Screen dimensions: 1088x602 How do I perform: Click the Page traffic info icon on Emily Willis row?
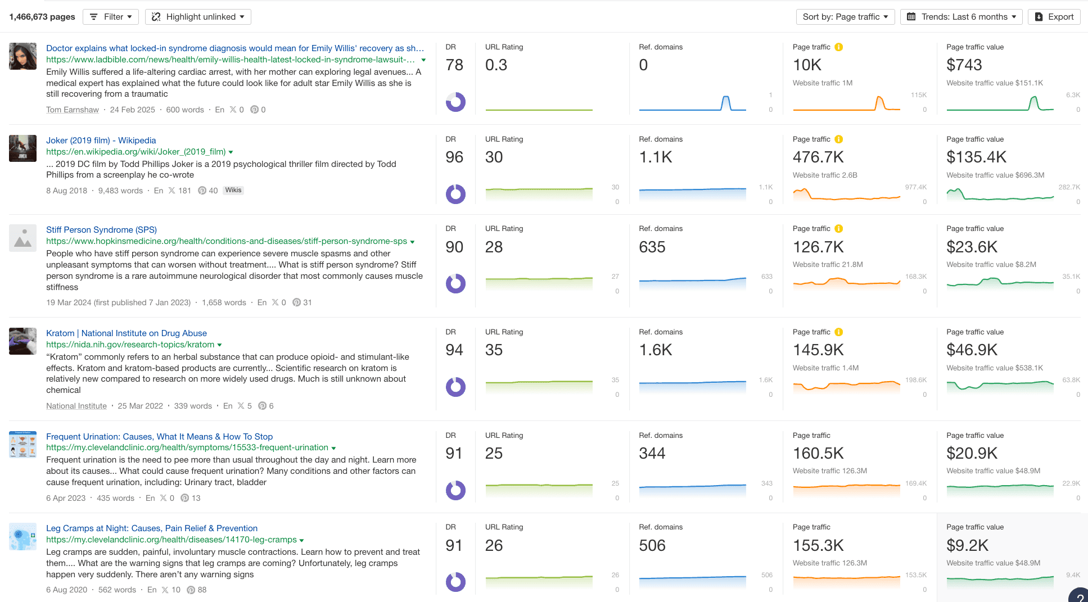click(839, 47)
